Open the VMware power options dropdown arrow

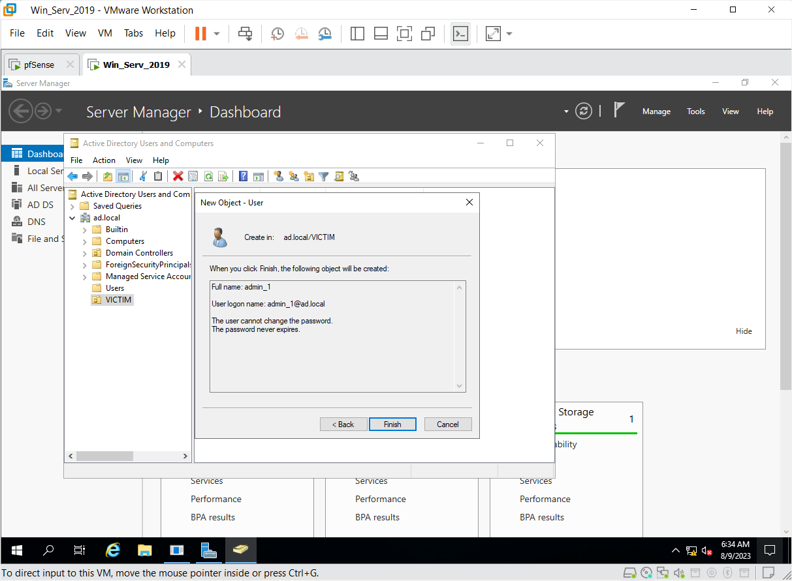pos(217,33)
